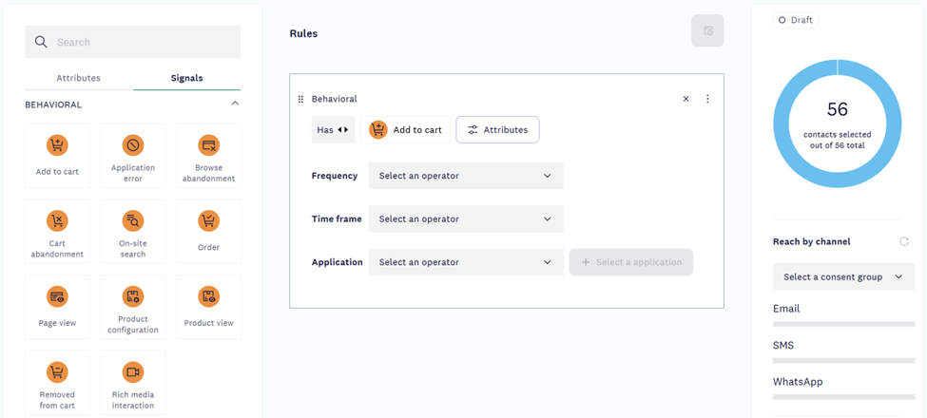Pick the Cart abandonment signal
927x418 pixels.
tap(57, 231)
